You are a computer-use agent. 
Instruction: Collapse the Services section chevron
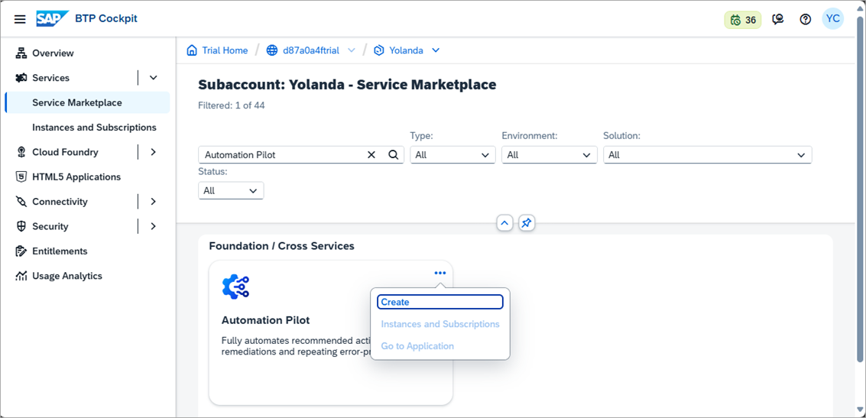154,78
